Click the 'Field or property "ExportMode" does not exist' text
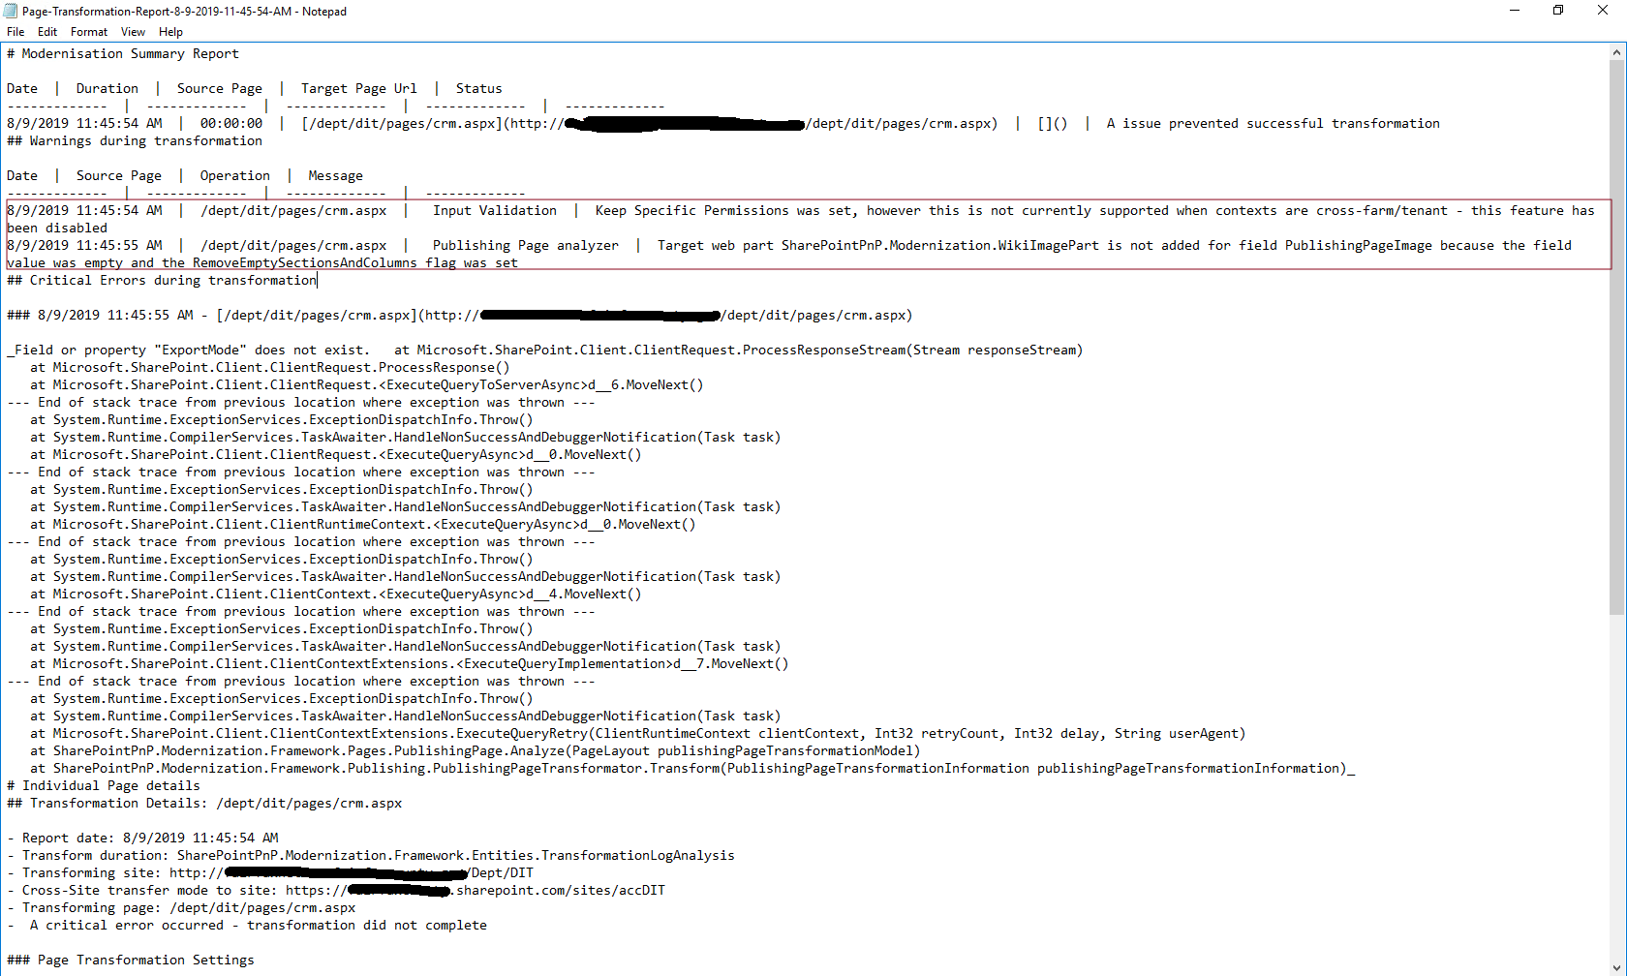The width and height of the screenshot is (1627, 976). pyautogui.click(x=191, y=351)
